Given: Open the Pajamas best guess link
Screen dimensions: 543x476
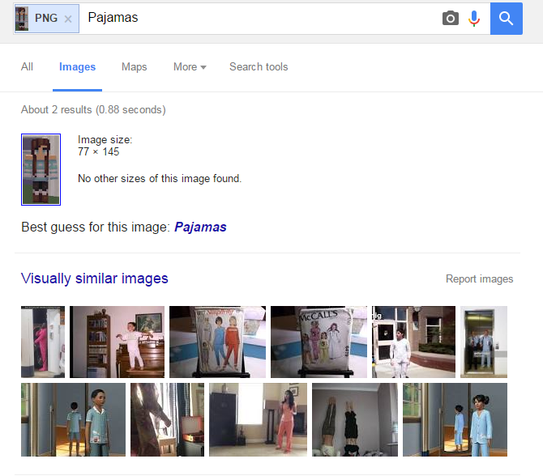Looking at the screenshot, I should (x=200, y=227).
